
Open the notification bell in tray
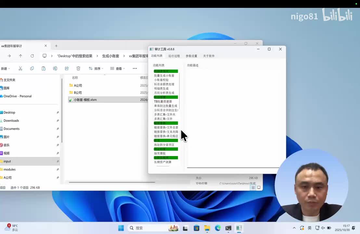coord(354,228)
